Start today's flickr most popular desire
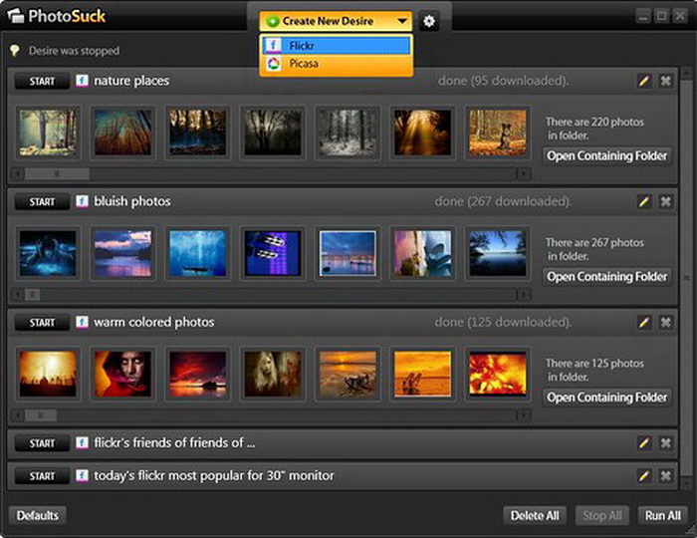The width and height of the screenshot is (697, 538). (42, 476)
